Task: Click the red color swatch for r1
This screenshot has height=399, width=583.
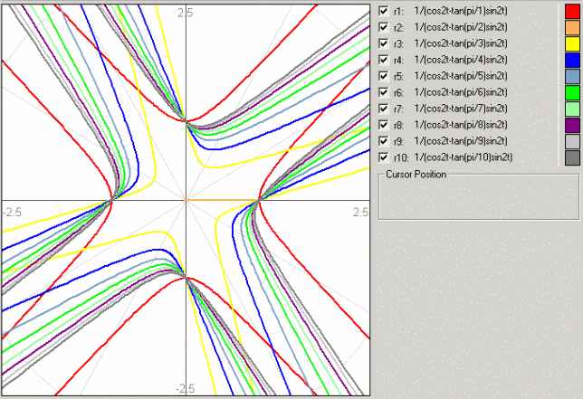Action: point(572,11)
